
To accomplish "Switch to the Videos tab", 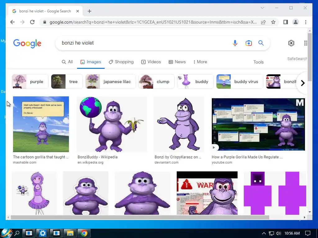I will pos(151,62).
